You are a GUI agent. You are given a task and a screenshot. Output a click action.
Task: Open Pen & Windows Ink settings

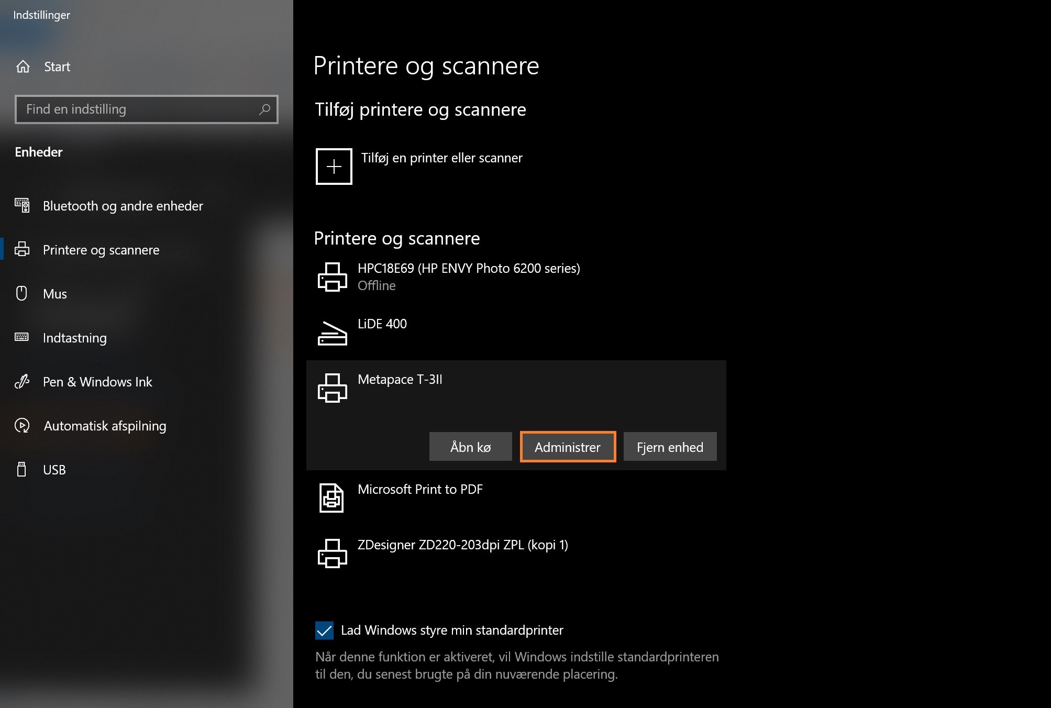97,382
